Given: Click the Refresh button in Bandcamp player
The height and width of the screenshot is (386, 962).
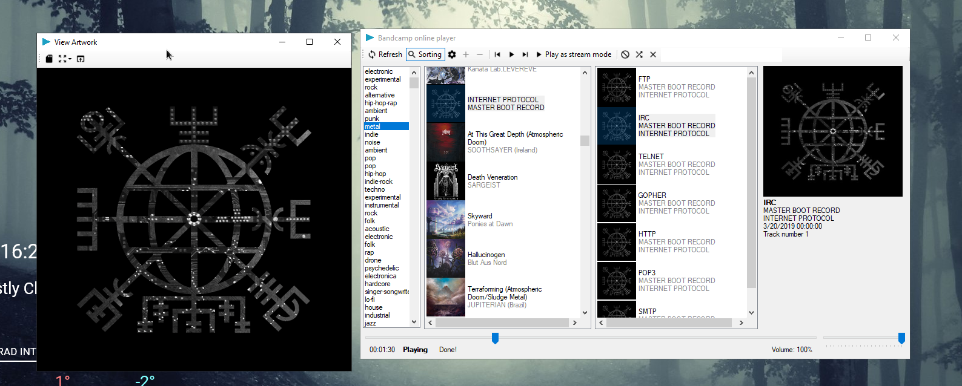Looking at the screenshot, I should click(385, 54).
